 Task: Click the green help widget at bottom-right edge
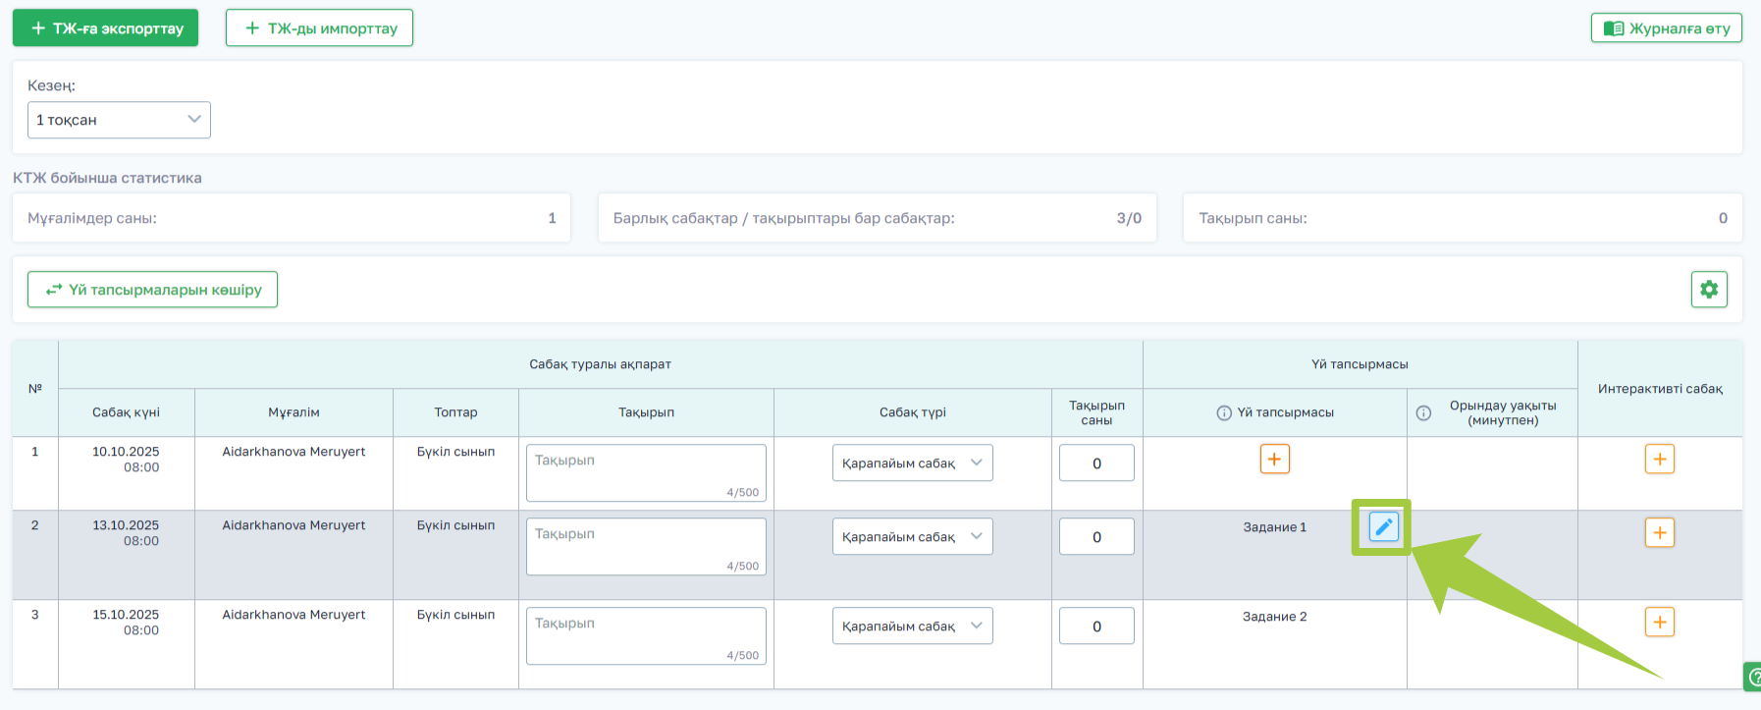[1752, 677]
